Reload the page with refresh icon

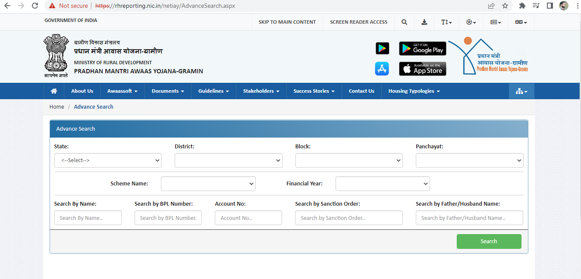(x=35, y=6)
